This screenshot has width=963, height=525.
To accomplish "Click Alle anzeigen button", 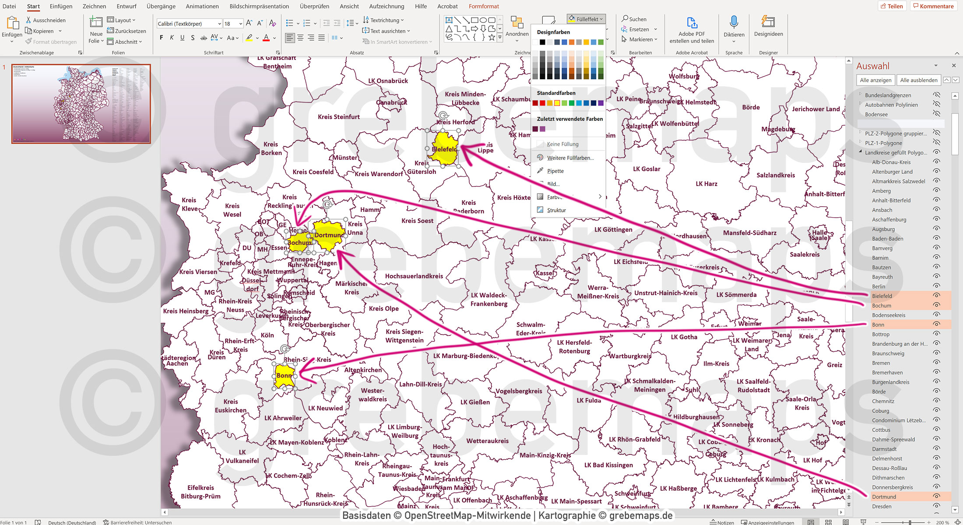I will [875, 80].
